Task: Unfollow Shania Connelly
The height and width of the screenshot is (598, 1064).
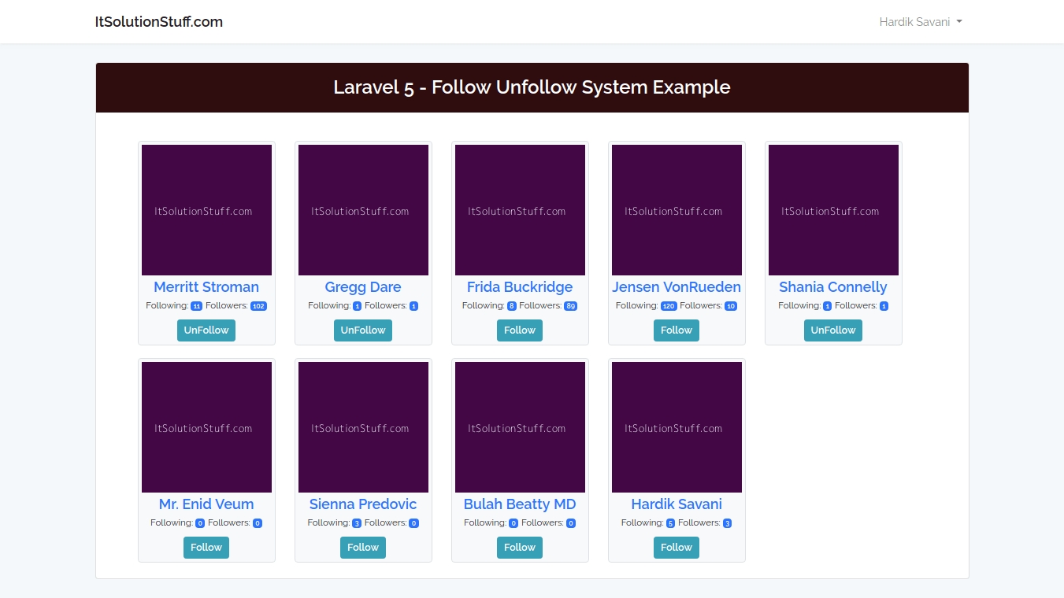Action: (x=833, y=330)
